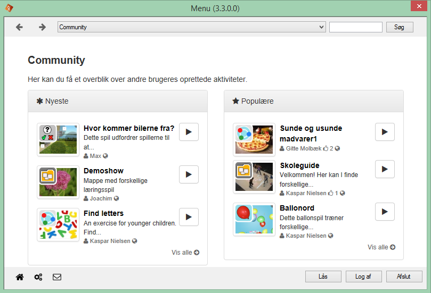The image size is (431, 293).
Task: Play 'Sunde og usunde madvarer1'
Action: tap(385, 132)
